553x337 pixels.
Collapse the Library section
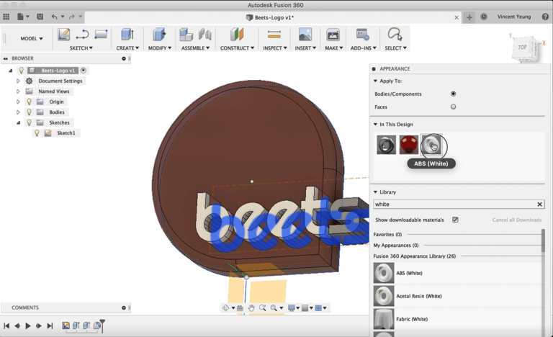point(375,192)
